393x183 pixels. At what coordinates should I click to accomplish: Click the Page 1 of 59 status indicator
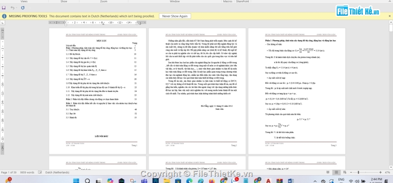click(x=9, y=173)
